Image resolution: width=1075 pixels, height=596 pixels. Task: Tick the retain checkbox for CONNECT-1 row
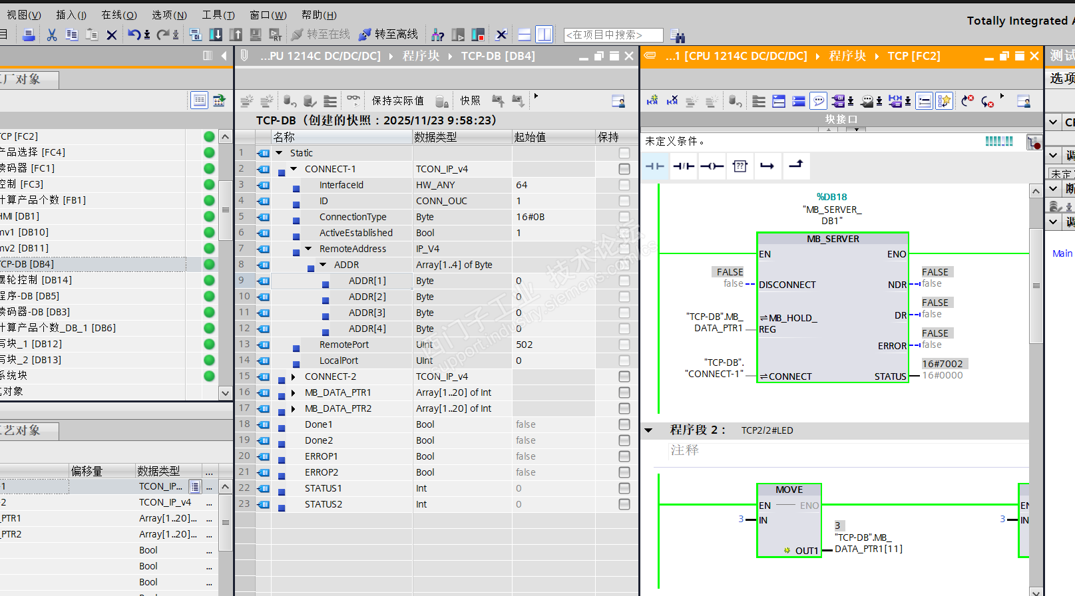click(x=624, y=169)
